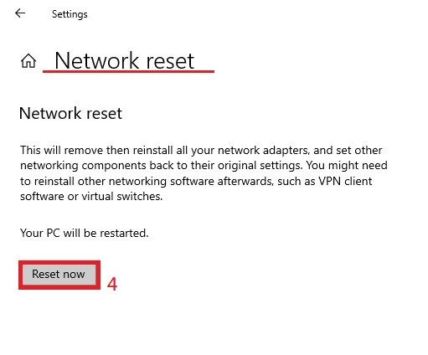Click the Reset now button
This screenshot has height=355, width=428.
coord(59,275)
